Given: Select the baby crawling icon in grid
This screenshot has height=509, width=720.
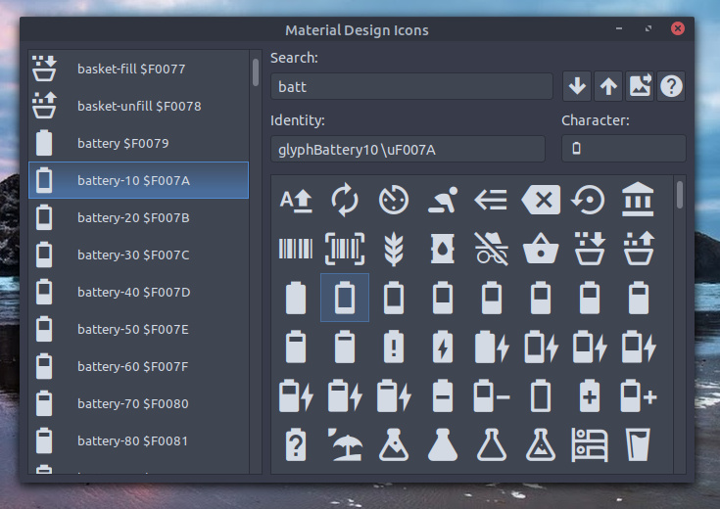Looking at the screenshot, I should tap(443, 200).
